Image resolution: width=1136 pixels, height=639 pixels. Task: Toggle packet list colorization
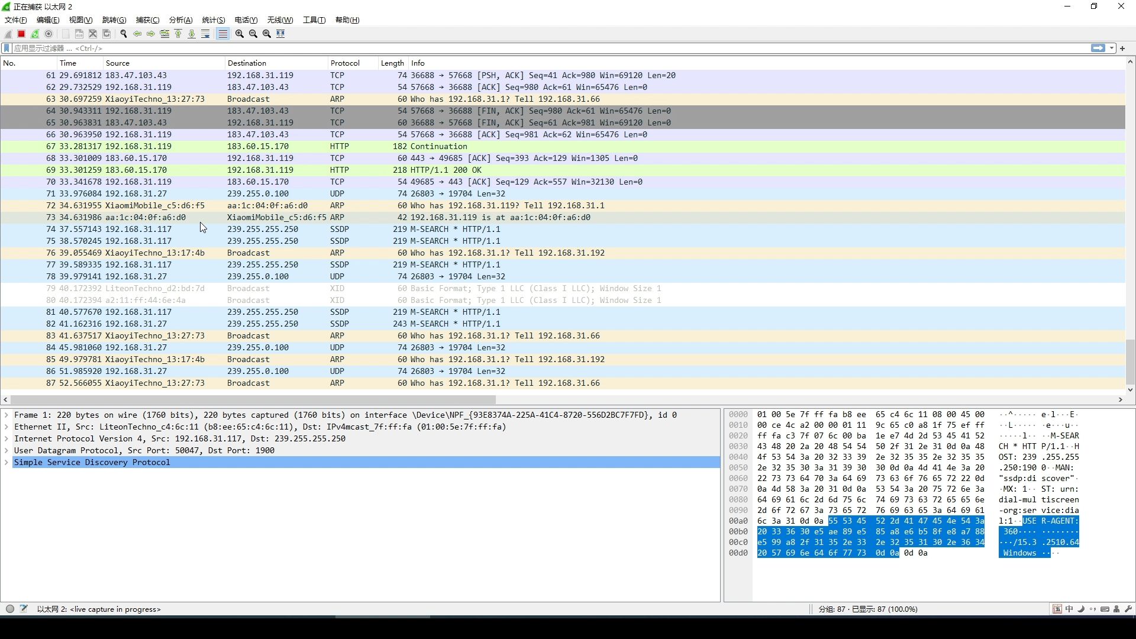(222, 34)
